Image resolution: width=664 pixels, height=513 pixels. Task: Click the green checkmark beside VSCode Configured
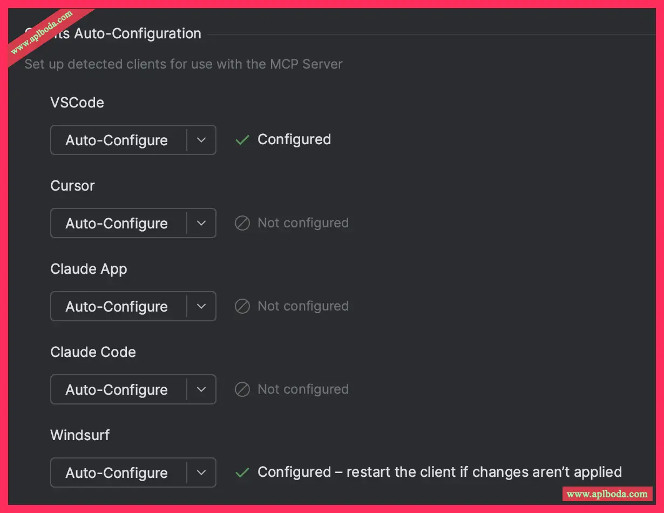click(x=242, y=140)
